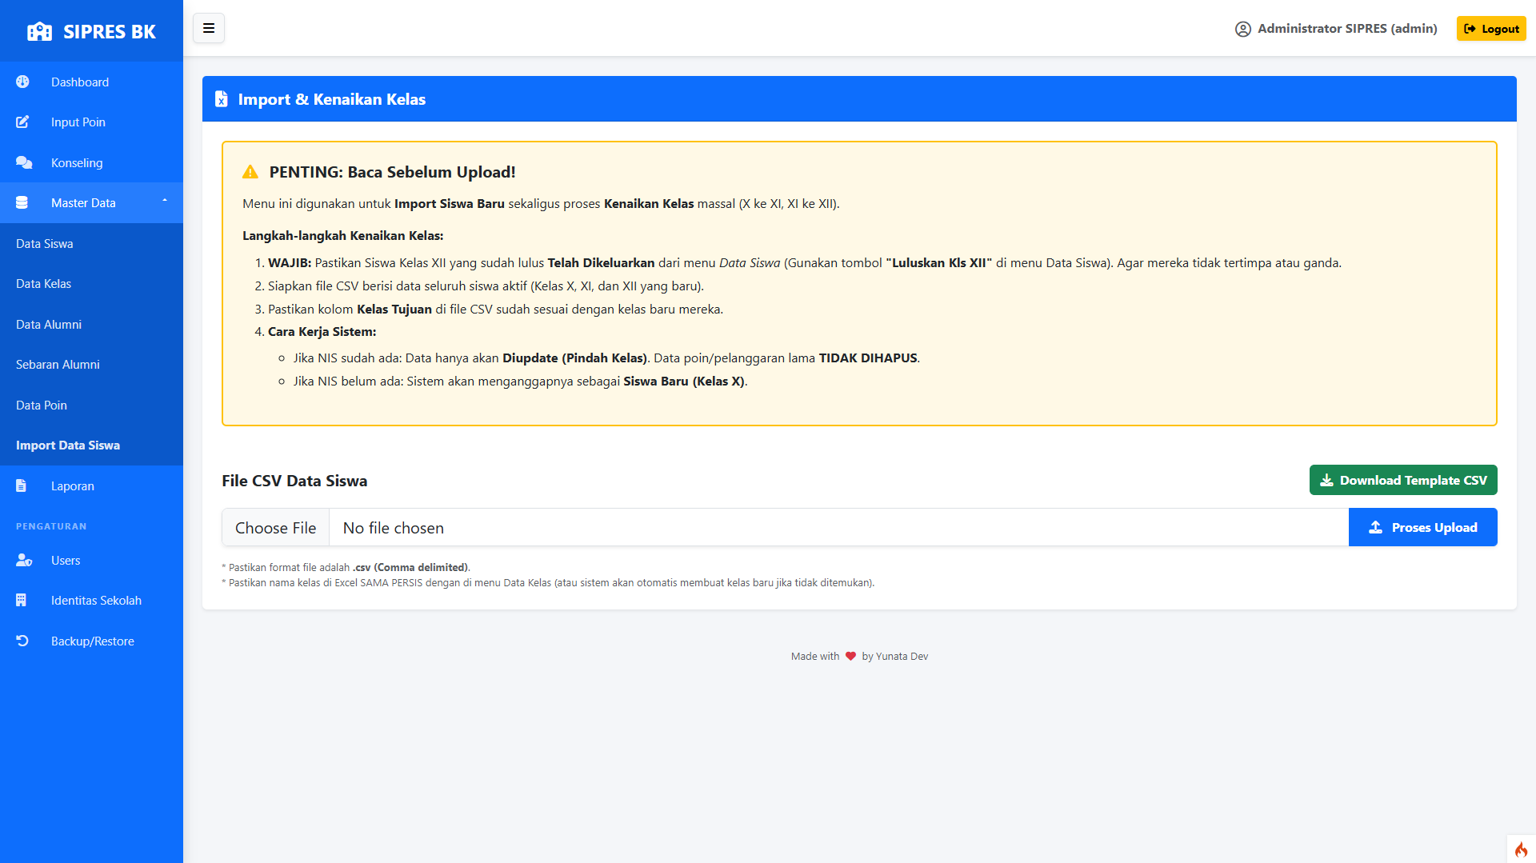Click Backup/Restore history icon
1536x863 pixels.
click(x=22, y=641)
